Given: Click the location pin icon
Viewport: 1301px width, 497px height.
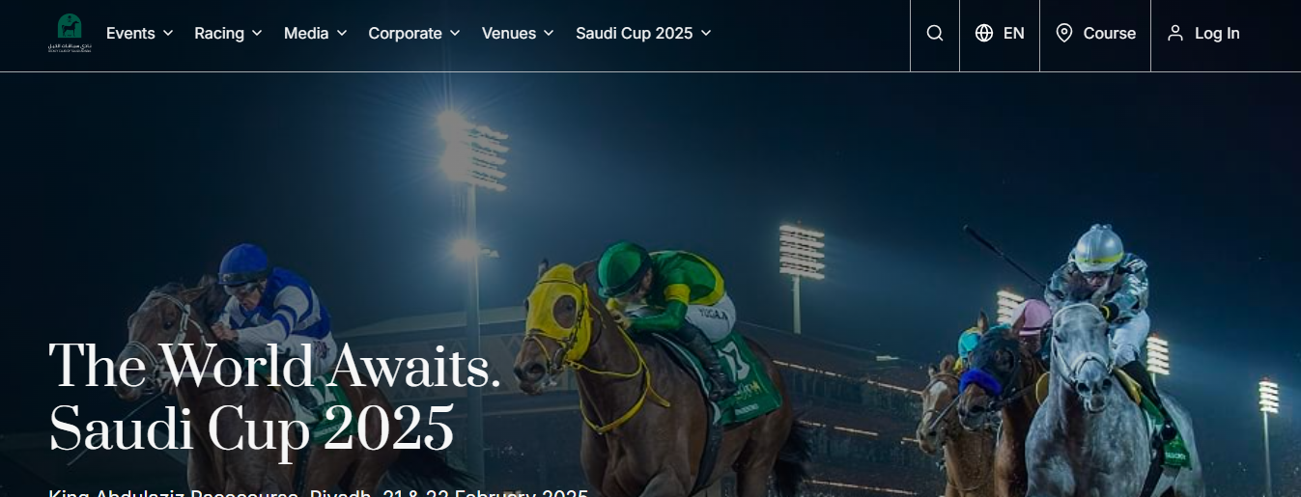Looking at the screenshot, I should 1064,34.
